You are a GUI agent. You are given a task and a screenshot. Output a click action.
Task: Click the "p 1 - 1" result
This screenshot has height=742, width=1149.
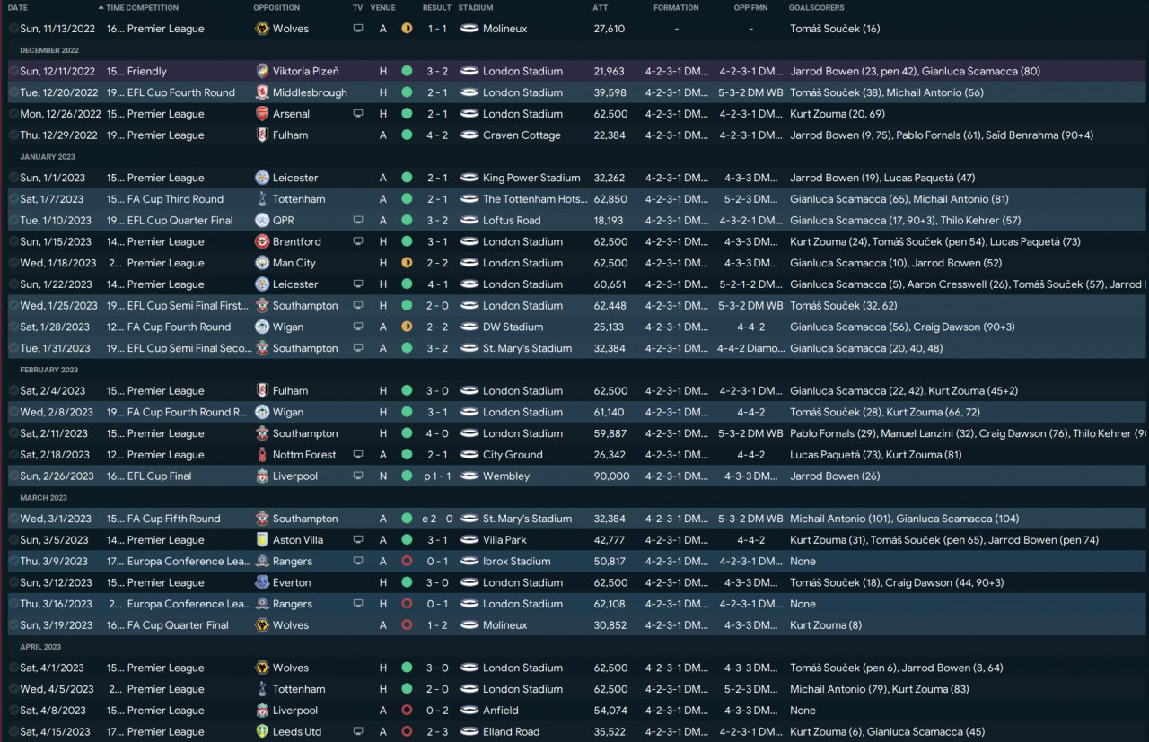click(436, 476)
